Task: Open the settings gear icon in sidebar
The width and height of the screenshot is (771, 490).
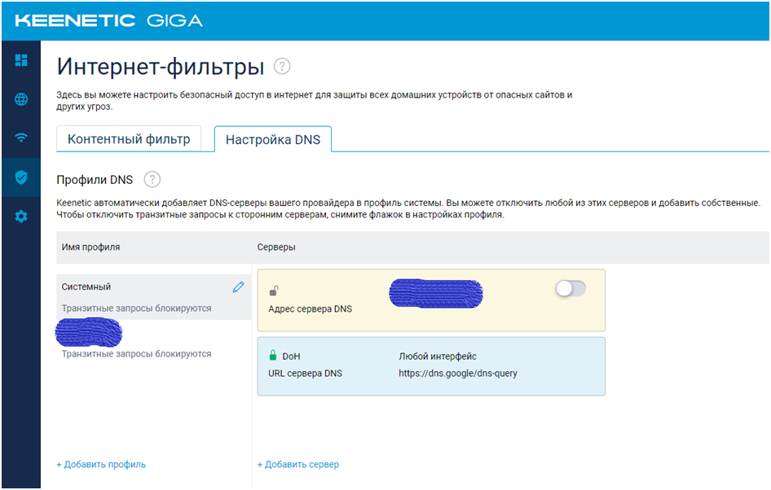Action: pyautogui.click(x=21, y=217)
